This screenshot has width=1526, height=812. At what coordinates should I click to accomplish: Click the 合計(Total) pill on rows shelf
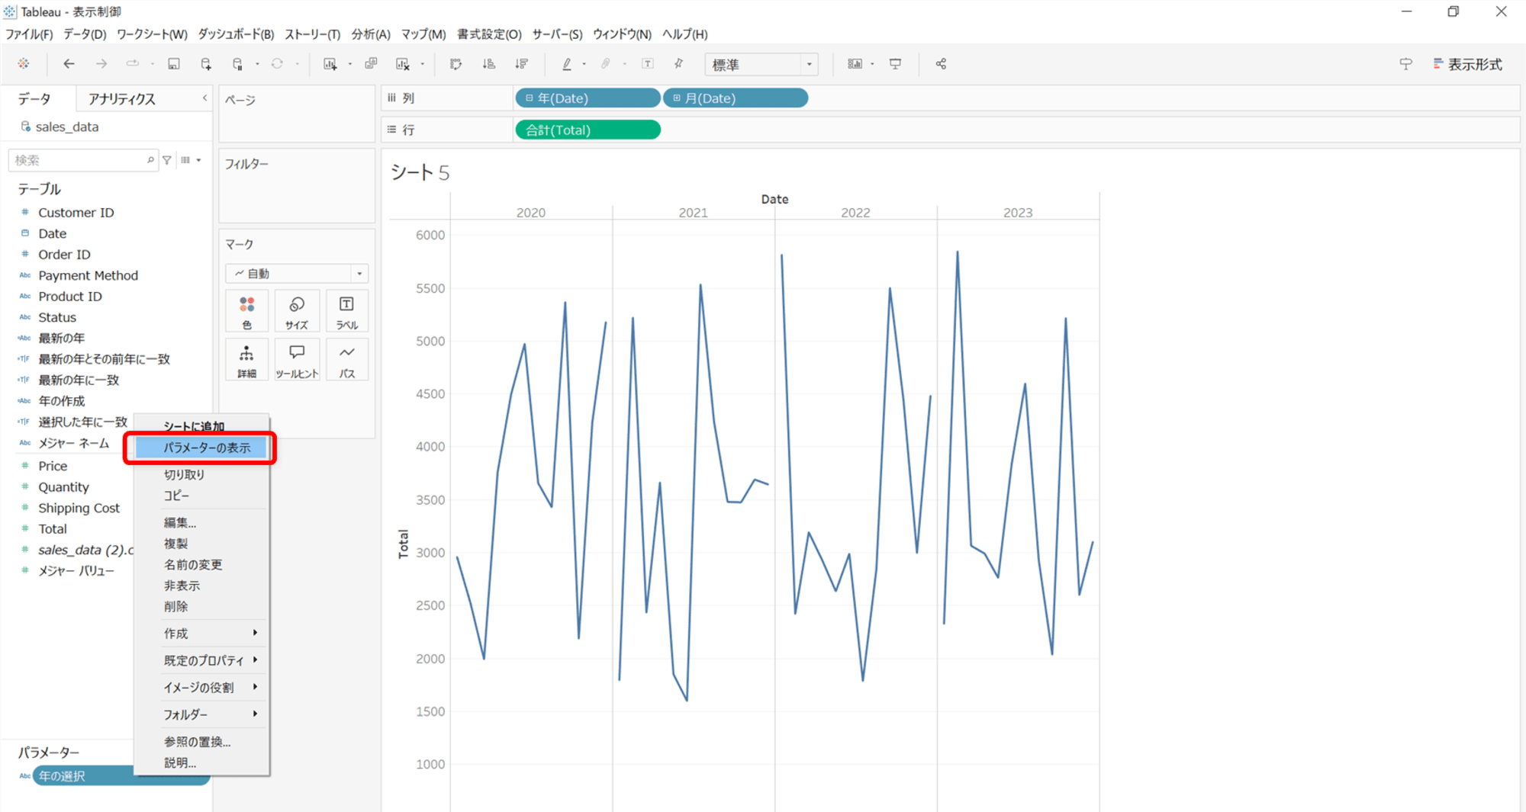(x=588, y=130)
